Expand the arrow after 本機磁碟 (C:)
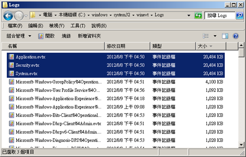The width and height of the screenshot is (246, 157). [x=89, y=15]
